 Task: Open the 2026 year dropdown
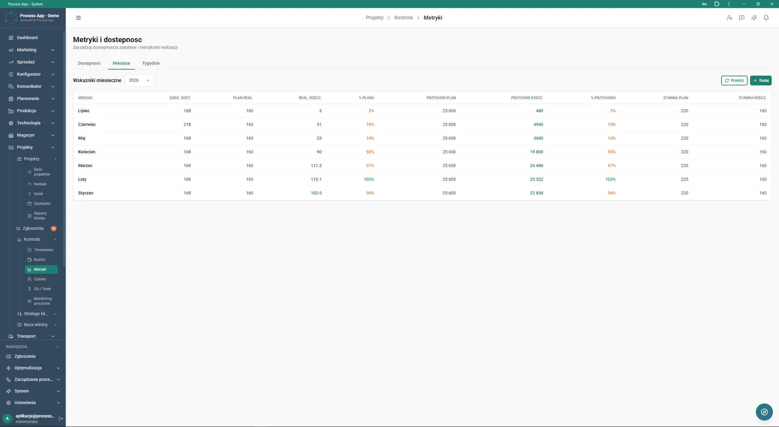(x=140, y=80)
